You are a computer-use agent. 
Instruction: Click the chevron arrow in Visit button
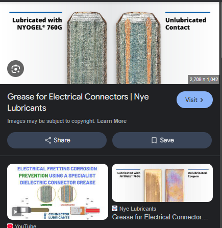202,100
